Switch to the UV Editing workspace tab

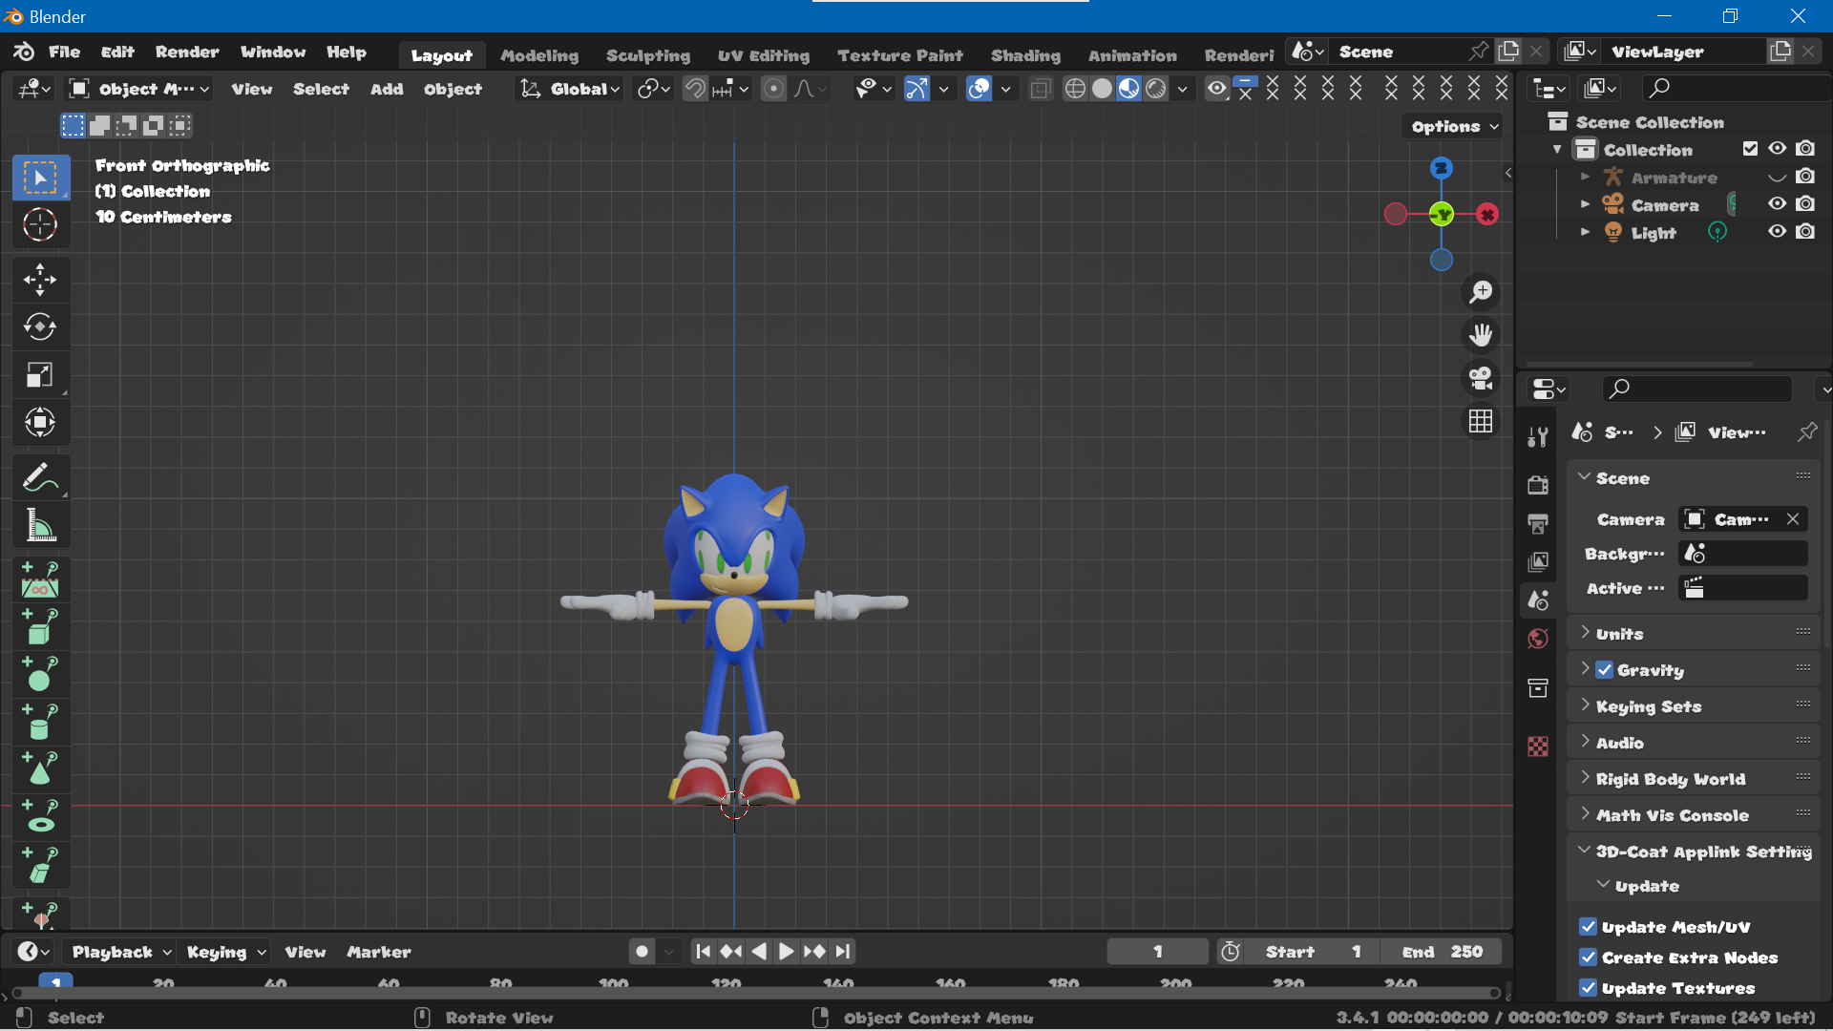tap(763, 54)
